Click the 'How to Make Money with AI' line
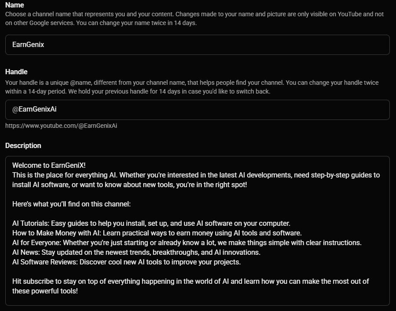The image size is (396, 311). 157,233
